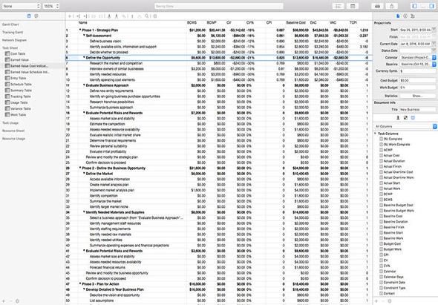Toggle the right inspector panel icon
The width and height of the screenshot is (438, 305).
coord(431,6)
